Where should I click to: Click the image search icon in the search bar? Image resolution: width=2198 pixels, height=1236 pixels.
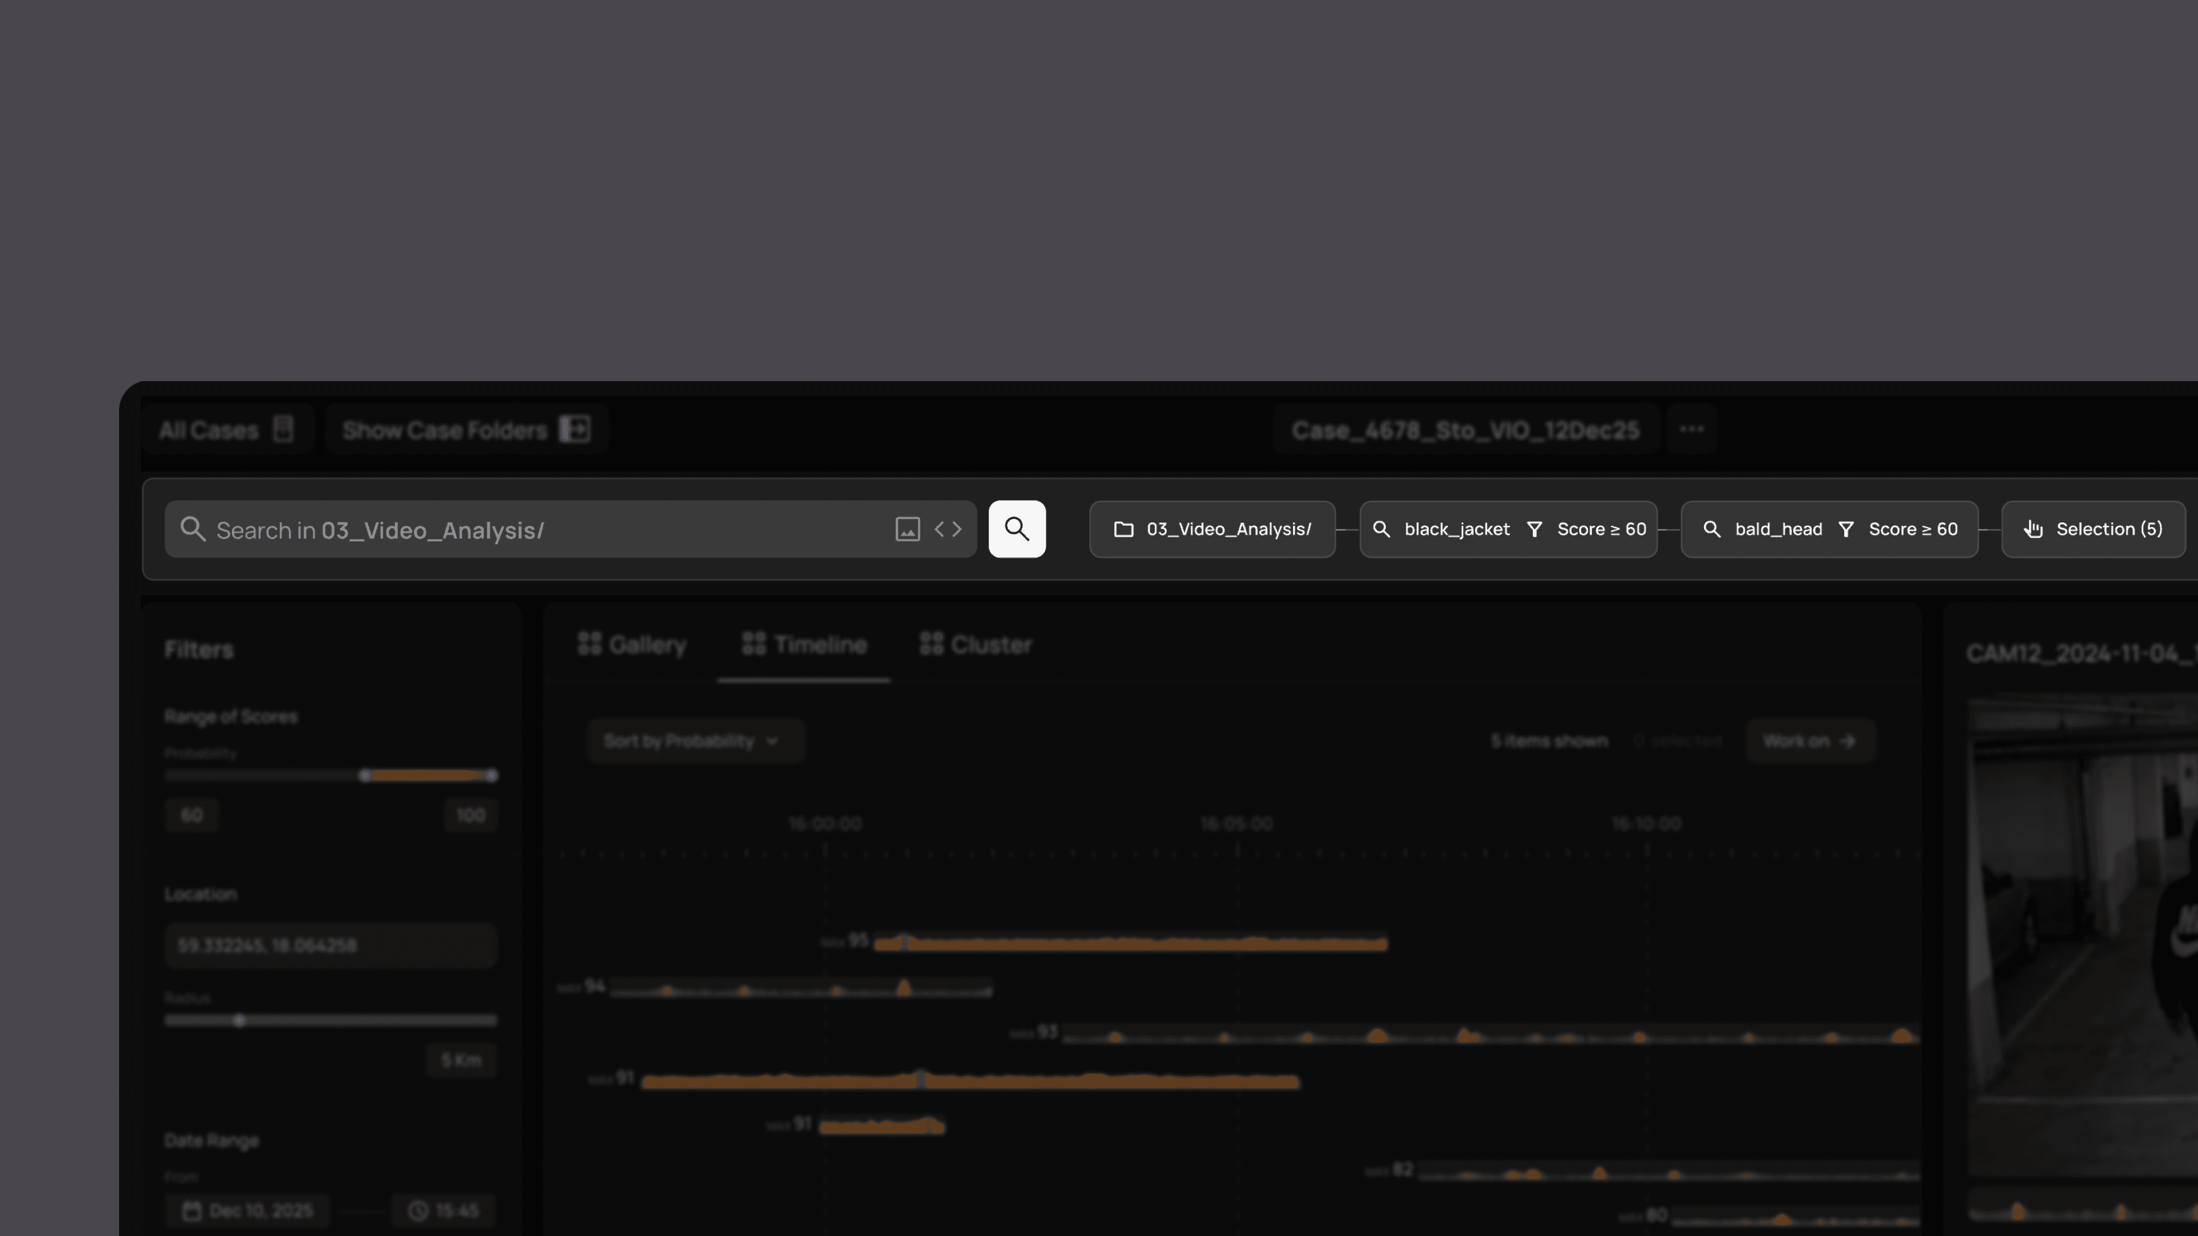click(907, 529)
